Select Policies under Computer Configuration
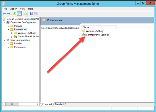 click(18, 26)
